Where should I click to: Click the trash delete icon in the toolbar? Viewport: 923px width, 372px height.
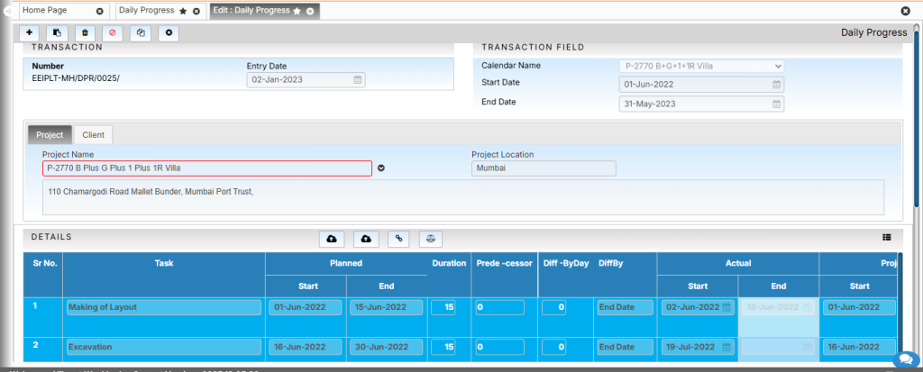(85, 32)
